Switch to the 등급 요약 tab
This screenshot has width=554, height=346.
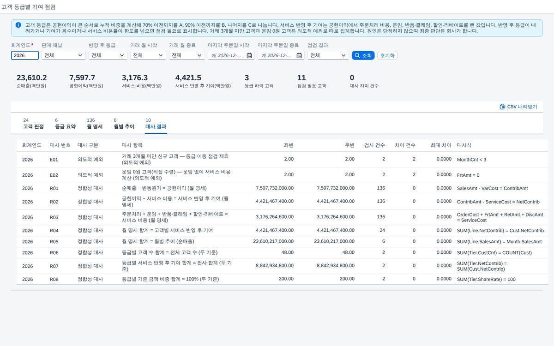point(65,123)
